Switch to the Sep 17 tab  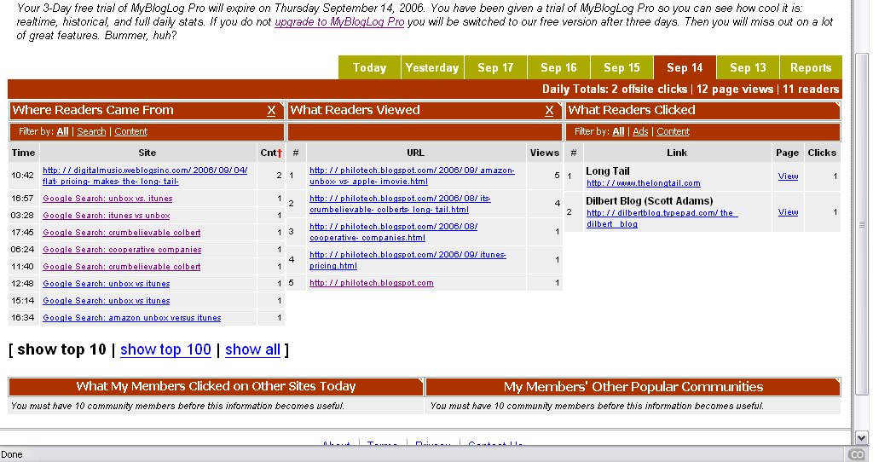[495, 67]
